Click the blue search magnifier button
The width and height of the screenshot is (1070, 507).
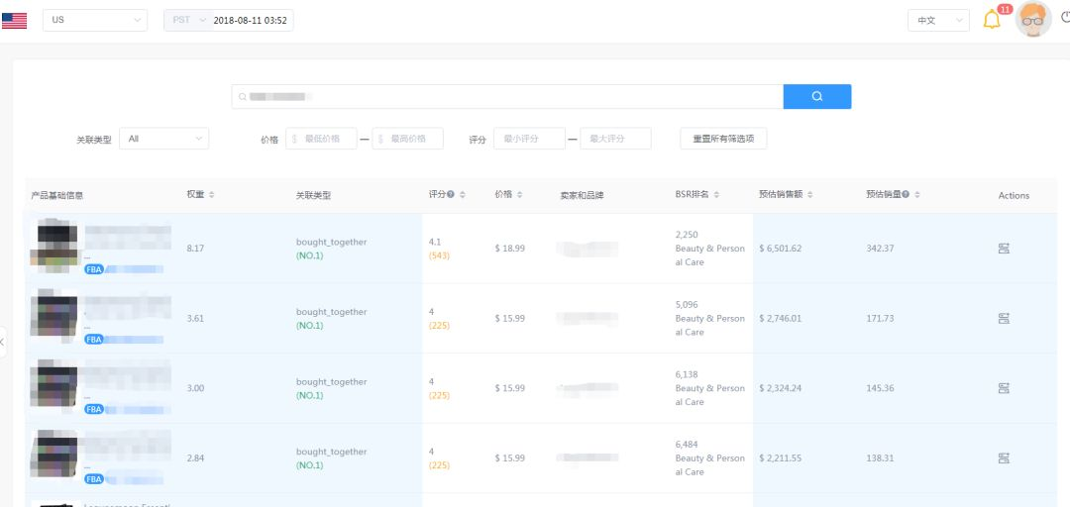pyautogui.click(x=816, y=96)
